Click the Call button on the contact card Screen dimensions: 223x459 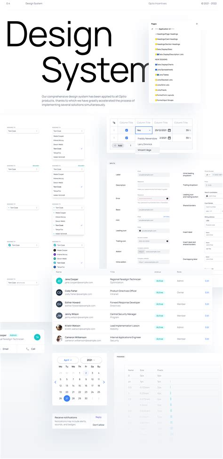(31, 349)
